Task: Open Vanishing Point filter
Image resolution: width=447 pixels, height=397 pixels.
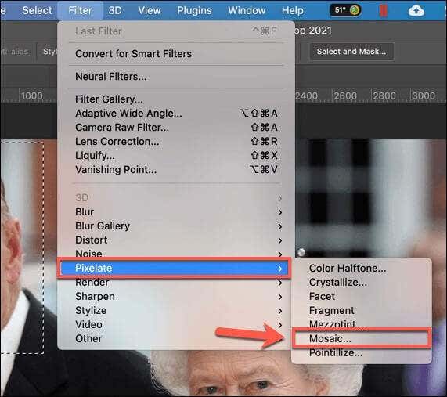Action: point(176,170)
